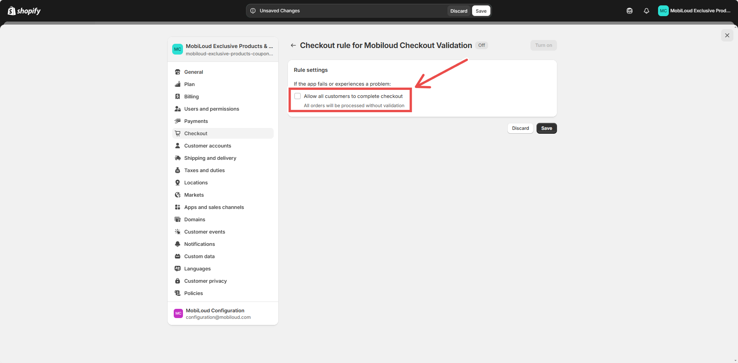Open the MobiLoud Exclusive Prod account menu

point(694,11)
